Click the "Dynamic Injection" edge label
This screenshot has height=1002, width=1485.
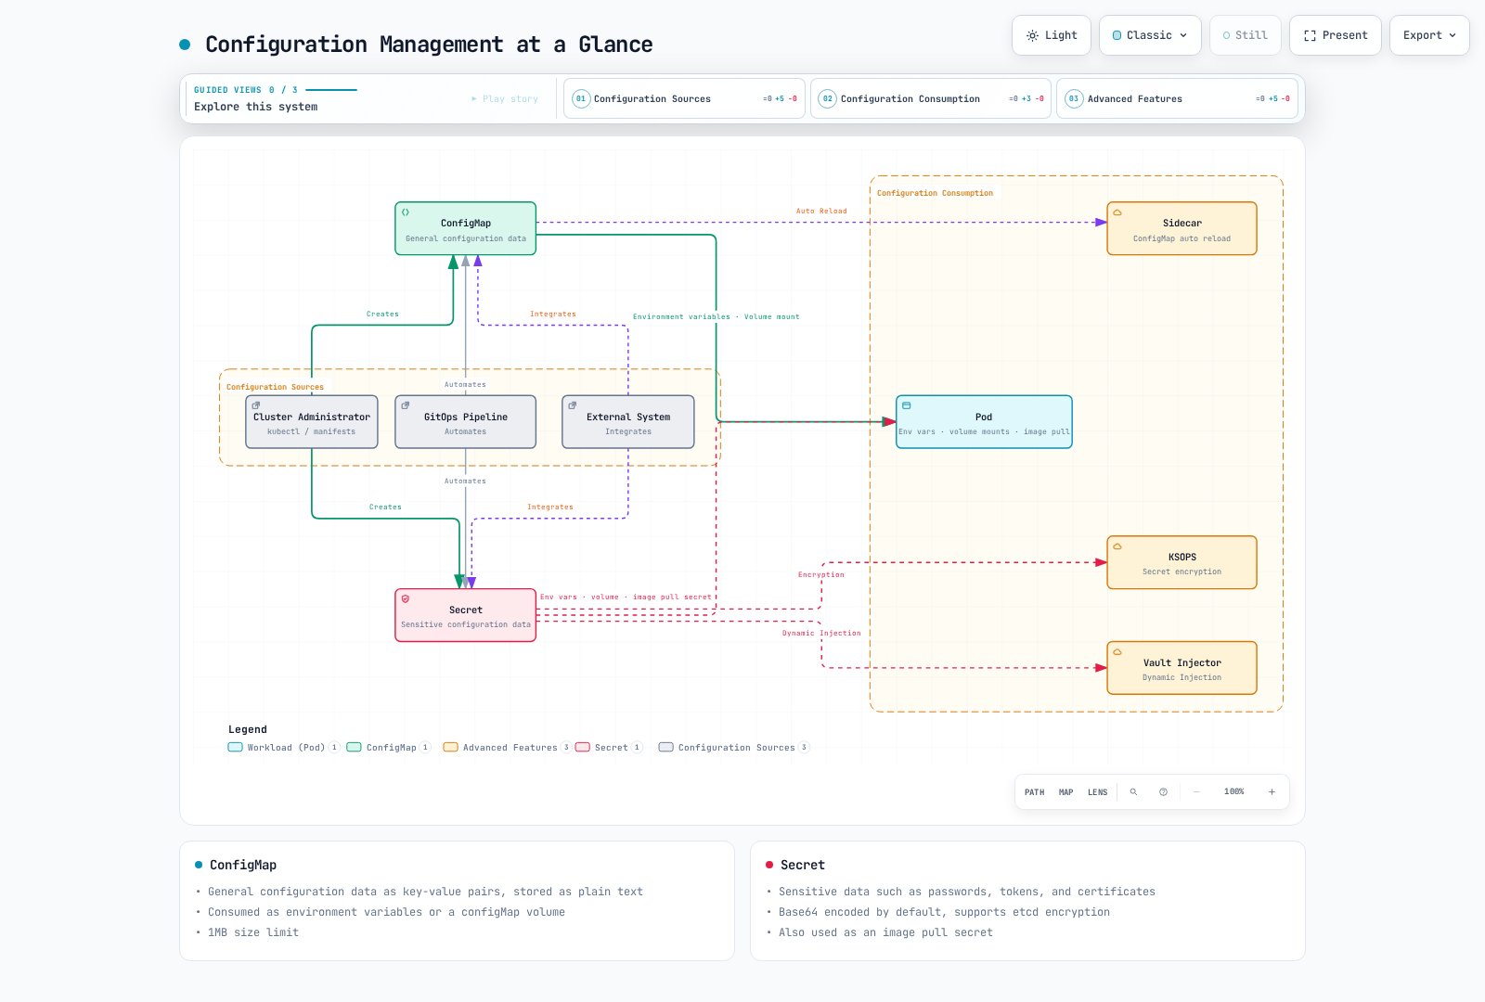pyautogui.click(x=821, y=634)
